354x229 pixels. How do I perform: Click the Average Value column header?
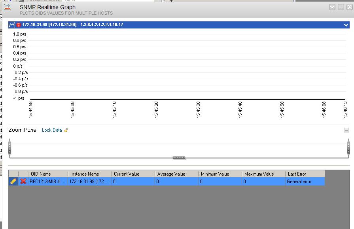coord(176,174)
